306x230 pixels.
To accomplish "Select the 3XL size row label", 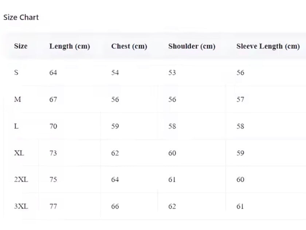I will point(21,206).
